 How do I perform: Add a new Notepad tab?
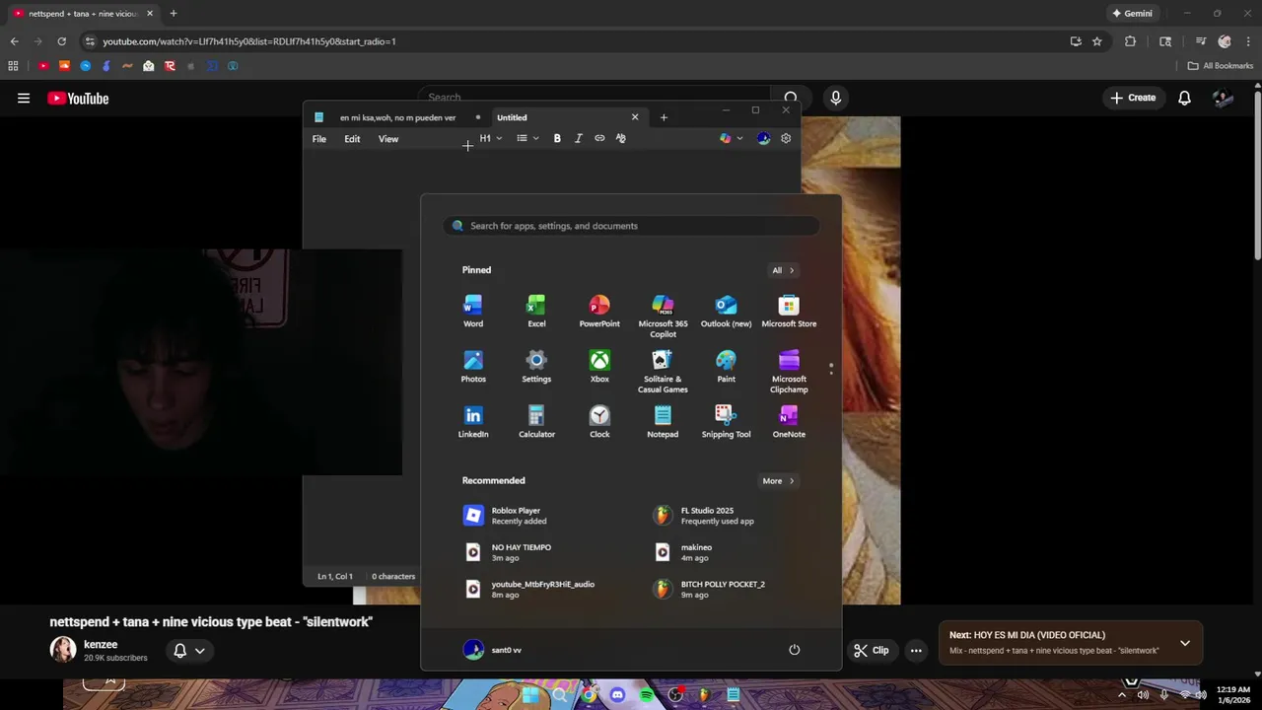tap(664, 117)
